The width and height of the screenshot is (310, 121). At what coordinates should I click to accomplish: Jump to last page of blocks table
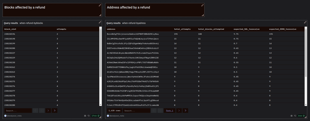[55, 111]
